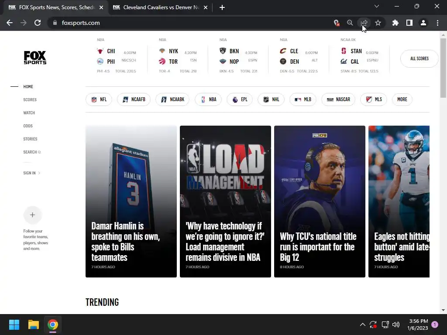Screen dimensions: 447x335
Task: Click the address bar URL foxsports.com
Action: point(81,23)
